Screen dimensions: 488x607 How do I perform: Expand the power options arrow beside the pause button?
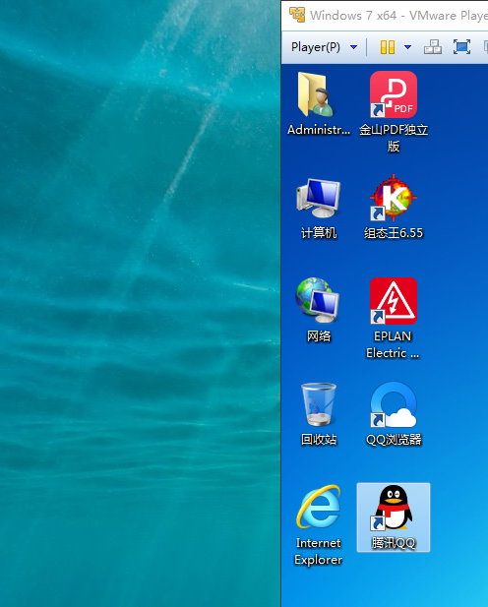pyautogui.click(x=407, y=47)
